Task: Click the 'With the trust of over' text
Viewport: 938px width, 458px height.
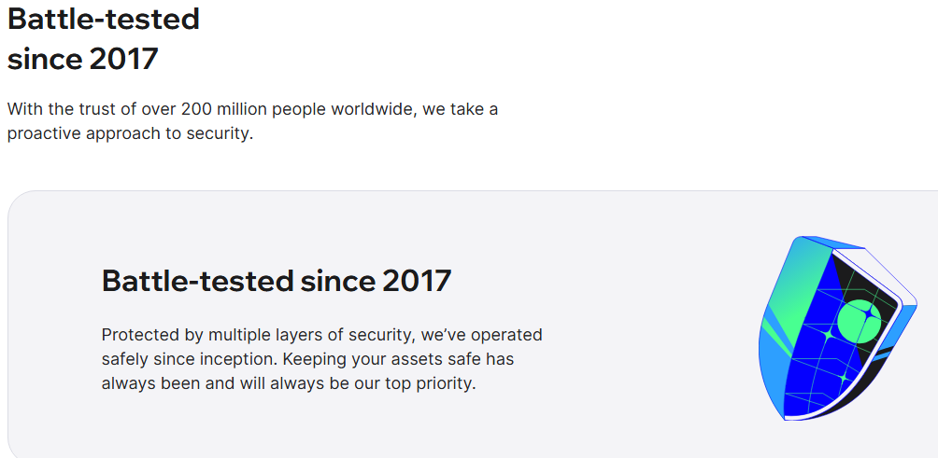Action: [x=92, y=109]
